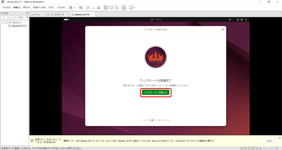Enter full screen mode from toolbar
The image size is (282, 150).
point(116,7)
